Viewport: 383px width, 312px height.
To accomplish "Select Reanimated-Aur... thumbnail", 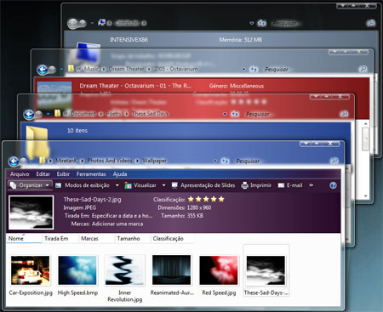I will (172, 270).
